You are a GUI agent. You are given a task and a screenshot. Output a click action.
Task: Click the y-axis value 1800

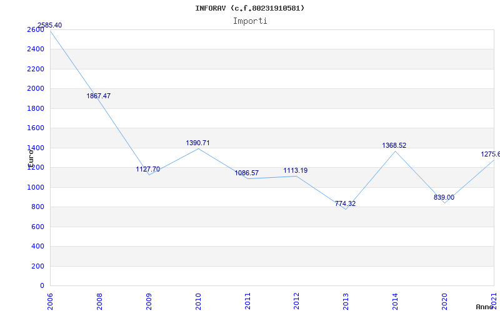click(x=36, y=108)
